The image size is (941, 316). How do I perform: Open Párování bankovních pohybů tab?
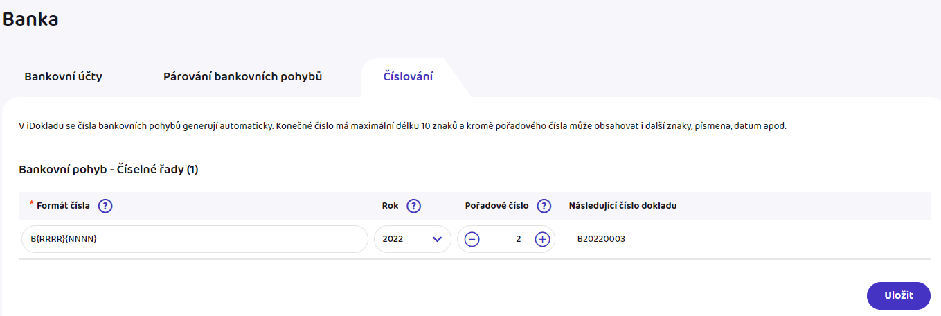pyautogui.click(x=243, y=76)
